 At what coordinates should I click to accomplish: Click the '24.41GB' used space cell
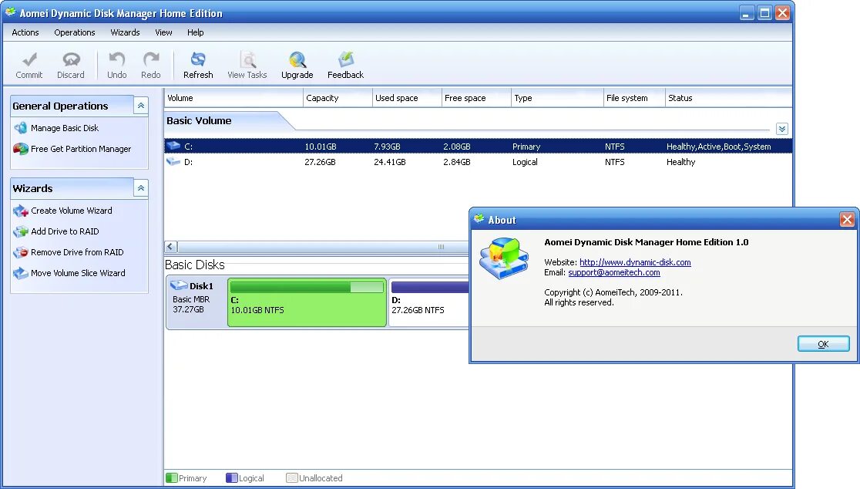390,162
